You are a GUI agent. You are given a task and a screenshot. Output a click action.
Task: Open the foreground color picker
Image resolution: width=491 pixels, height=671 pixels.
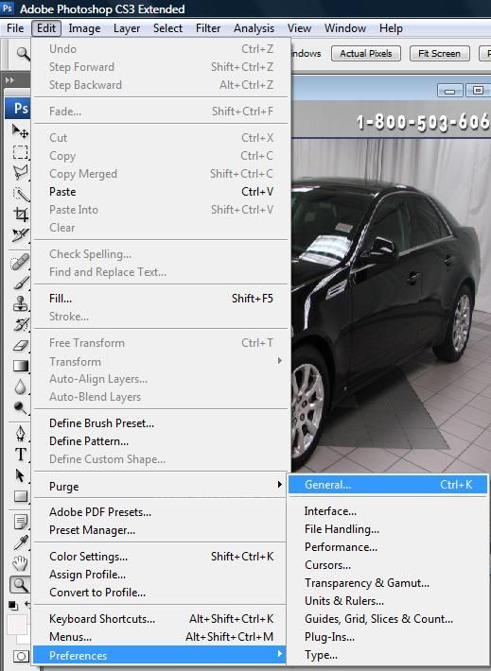pos(16,625)
